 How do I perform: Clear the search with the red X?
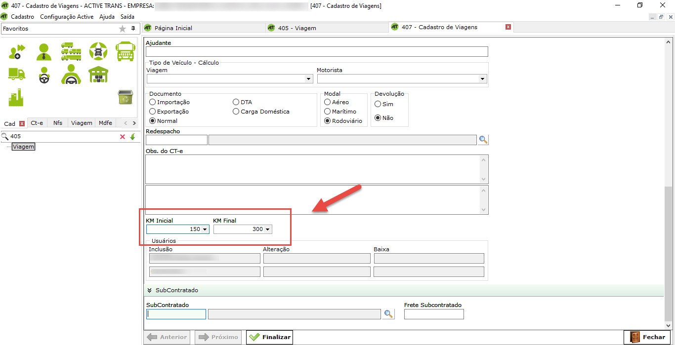point(123,137)
